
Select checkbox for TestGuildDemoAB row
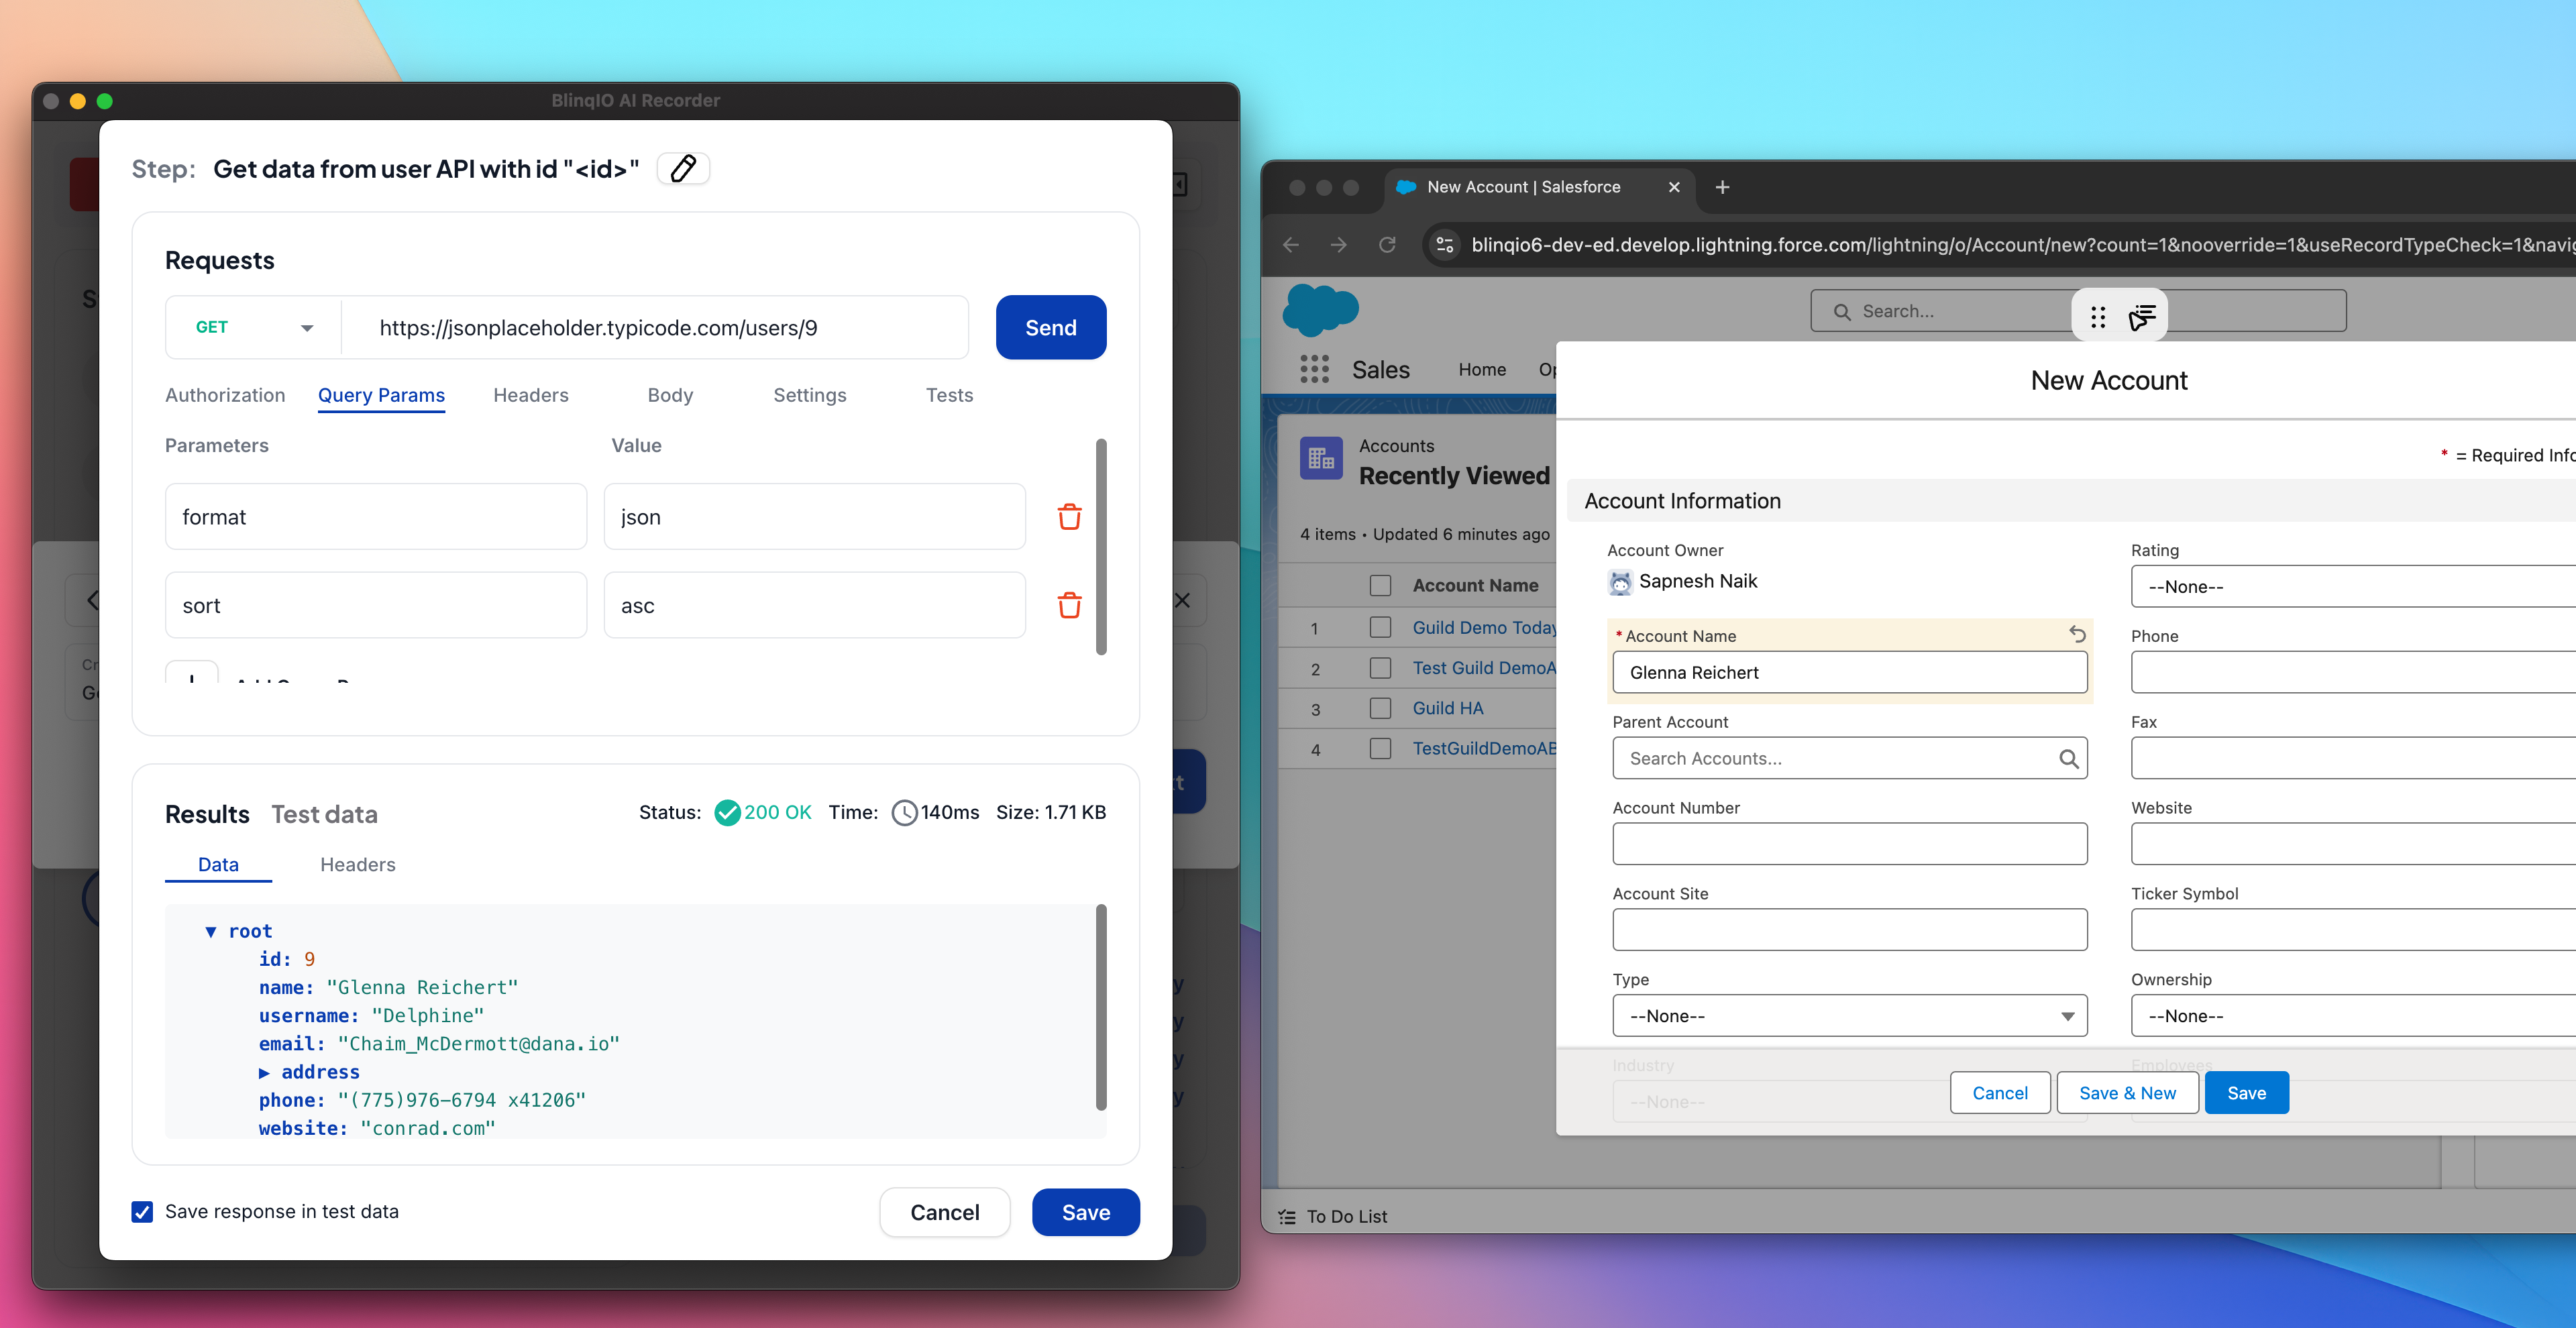pos(1380,748)
